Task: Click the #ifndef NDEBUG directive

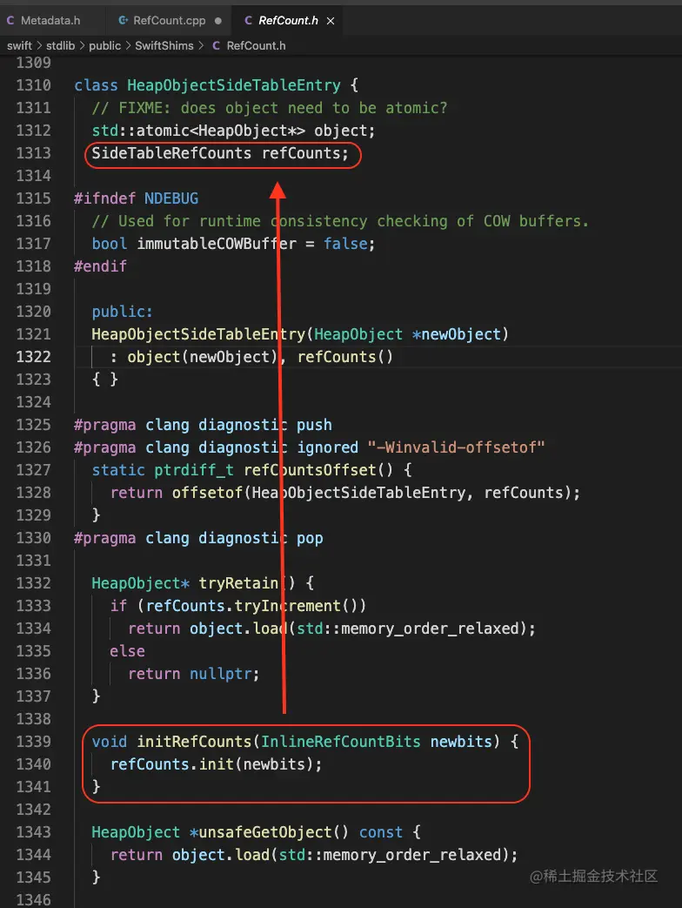Action: point(136,198)
